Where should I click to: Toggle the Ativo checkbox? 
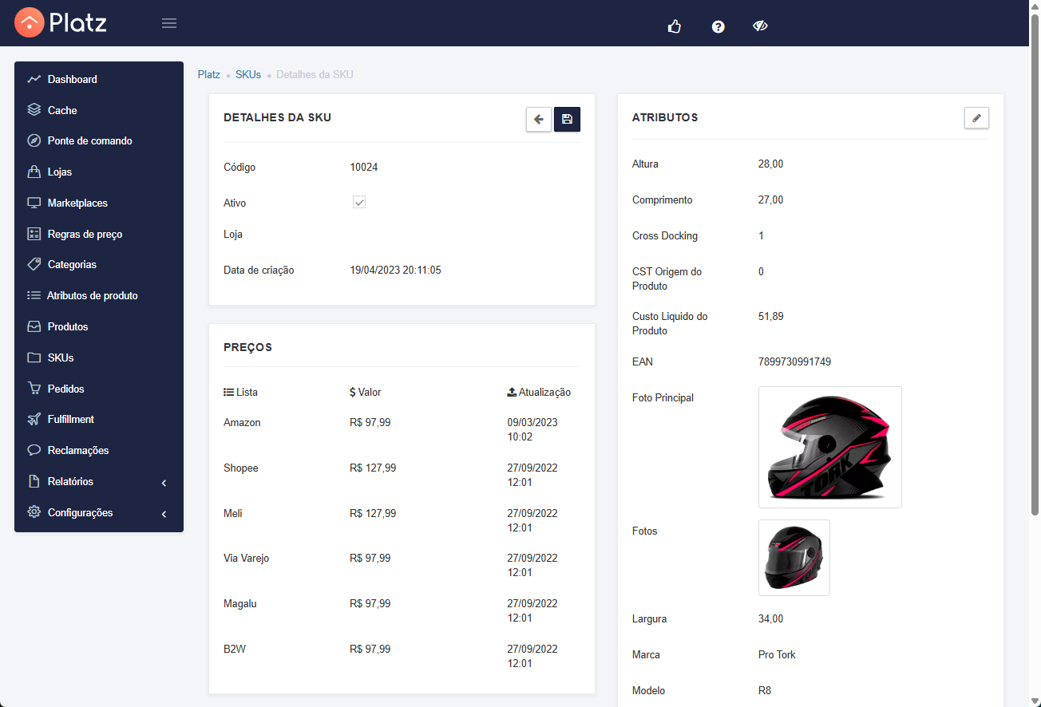pyautogui.click(x=359, y=203)
